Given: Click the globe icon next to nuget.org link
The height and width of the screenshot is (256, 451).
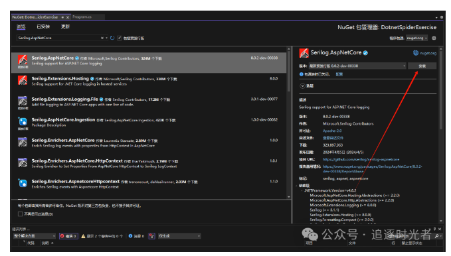Looking at the screenshot, I should coord(416,53).
